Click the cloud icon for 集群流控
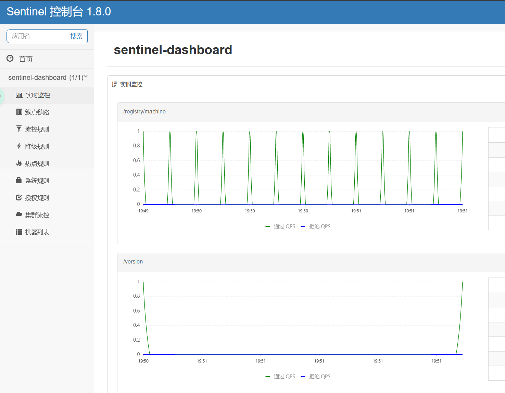 [x=19, y=214]
